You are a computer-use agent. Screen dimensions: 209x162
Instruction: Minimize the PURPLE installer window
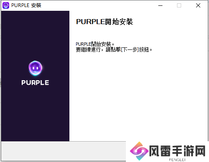pyautogui.click(x=160, y=5)
